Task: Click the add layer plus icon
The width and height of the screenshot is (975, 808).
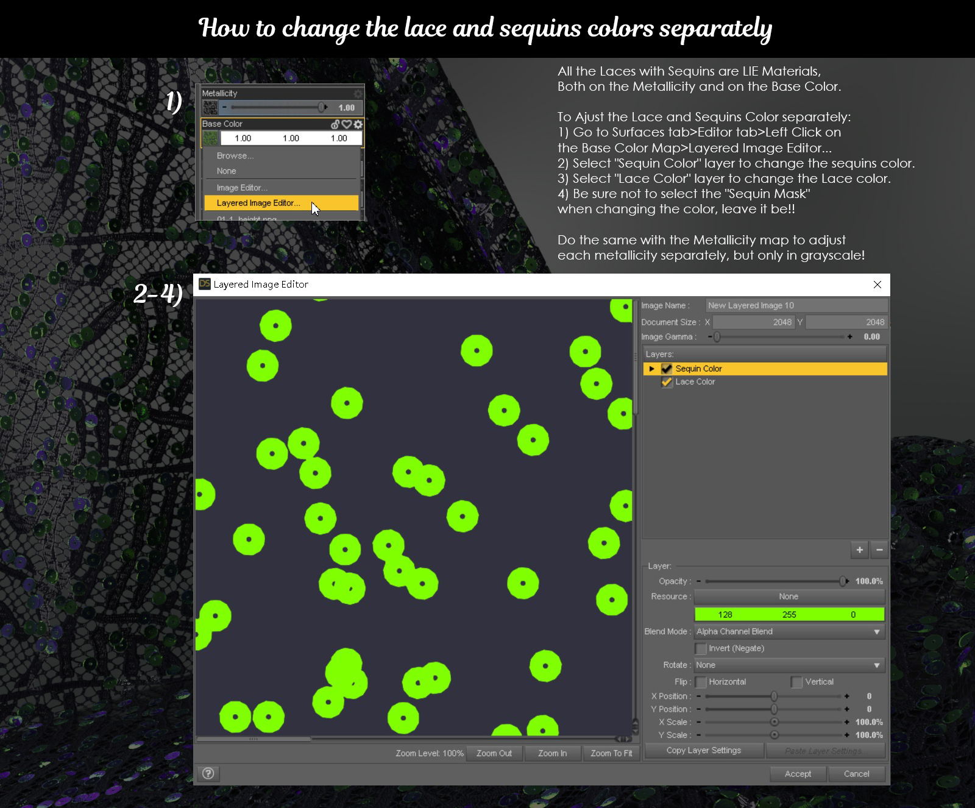Action: tap(859, 550)
